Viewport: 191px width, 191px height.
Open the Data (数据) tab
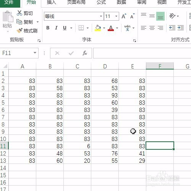[x=121, y=2]
